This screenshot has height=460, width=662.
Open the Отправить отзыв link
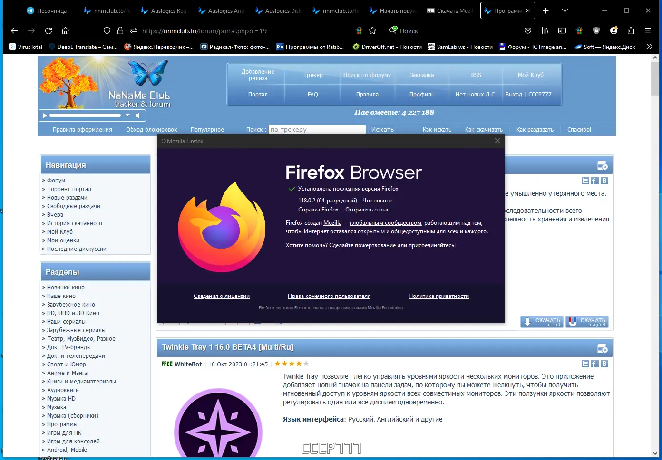pyautogui.click(x=367, y=210)
